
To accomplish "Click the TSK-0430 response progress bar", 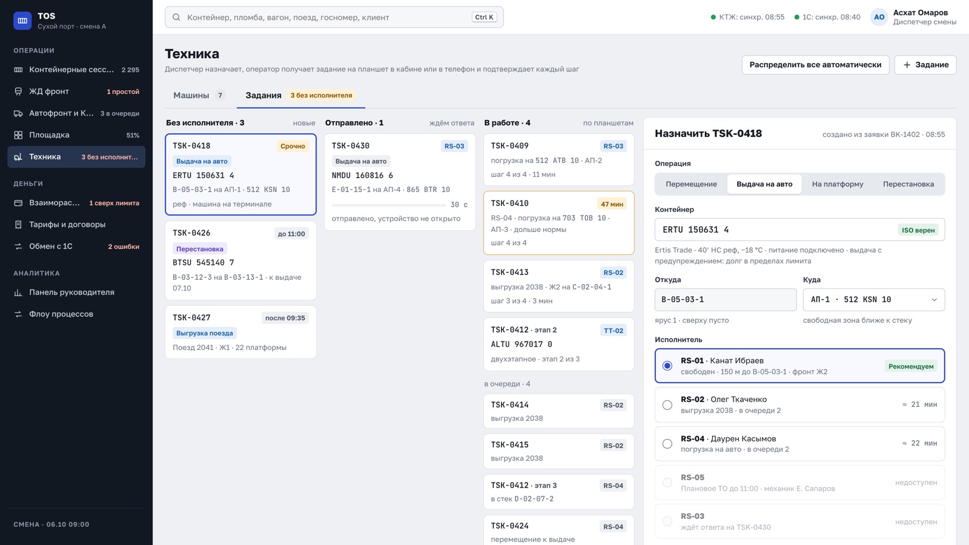I will [389, 205].
